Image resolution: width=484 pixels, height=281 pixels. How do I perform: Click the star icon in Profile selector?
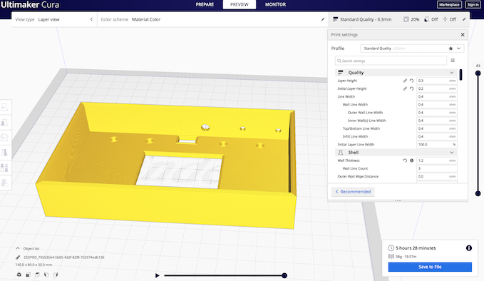click(x=450, y=48)
